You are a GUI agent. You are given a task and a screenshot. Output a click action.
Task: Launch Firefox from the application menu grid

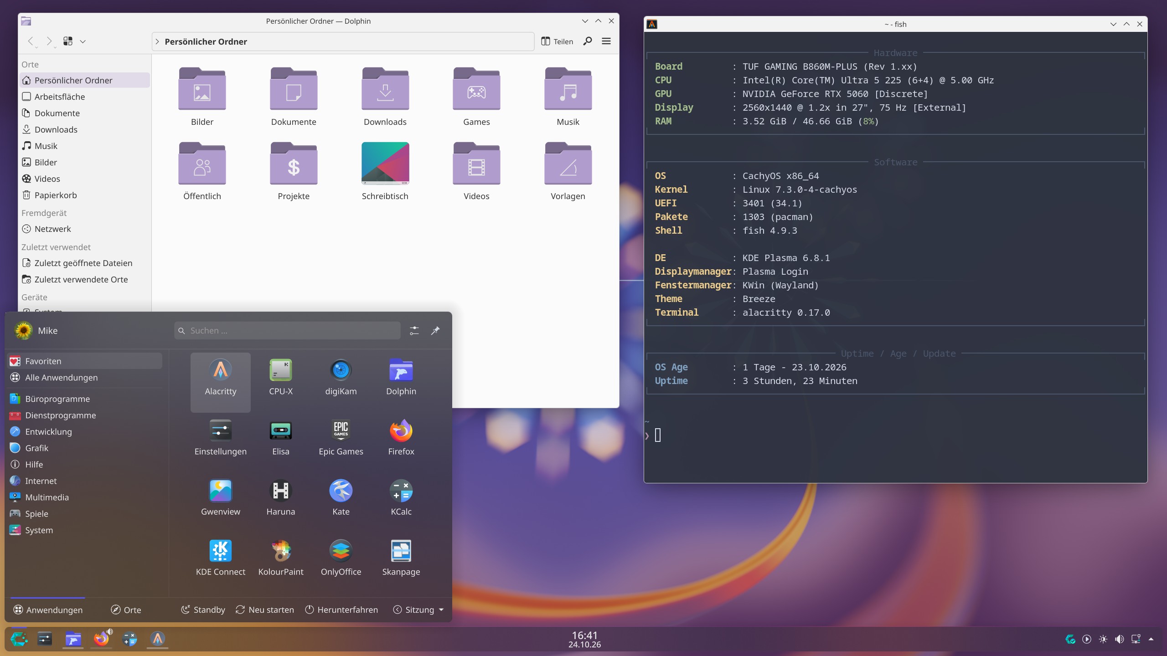(401, 437)
